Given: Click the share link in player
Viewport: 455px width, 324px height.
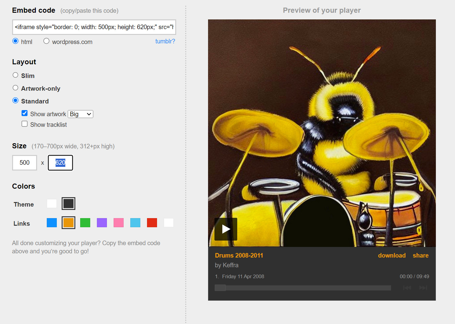Looking at the screenshot, I should click(x=421, y=255).
